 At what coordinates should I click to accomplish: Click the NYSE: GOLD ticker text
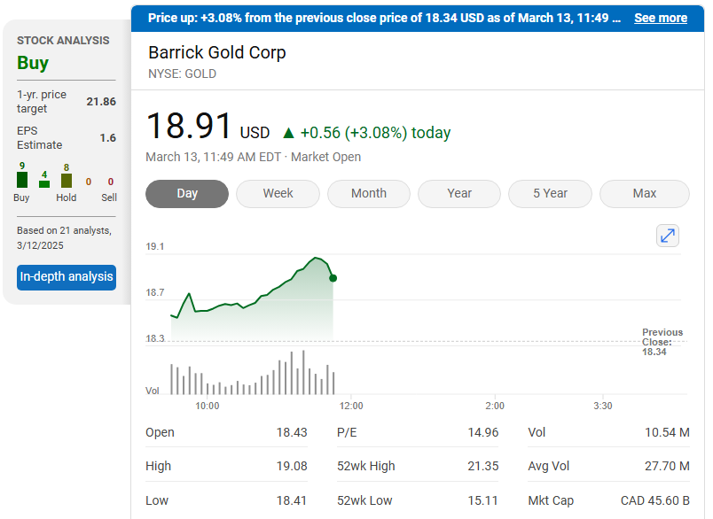(182, 74)
